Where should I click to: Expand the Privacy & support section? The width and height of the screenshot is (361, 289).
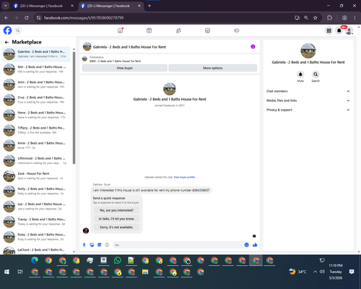click(308, 110)
